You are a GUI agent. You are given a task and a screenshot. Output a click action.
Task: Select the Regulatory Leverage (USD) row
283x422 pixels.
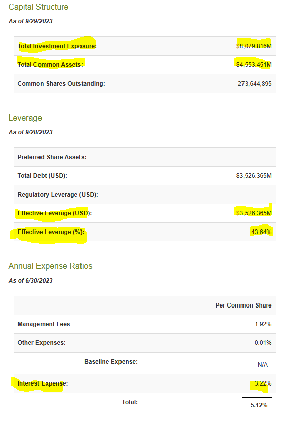click(145, 195)
